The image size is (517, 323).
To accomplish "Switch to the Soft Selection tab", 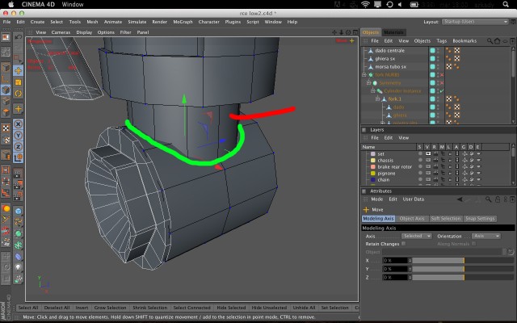I will point(445,219).
